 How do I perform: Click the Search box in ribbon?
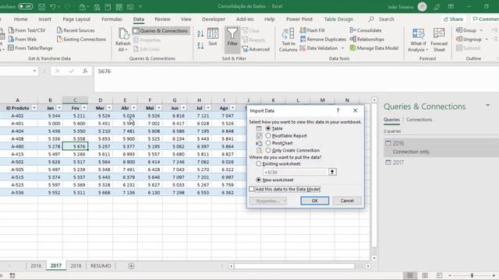coord(381,19)
